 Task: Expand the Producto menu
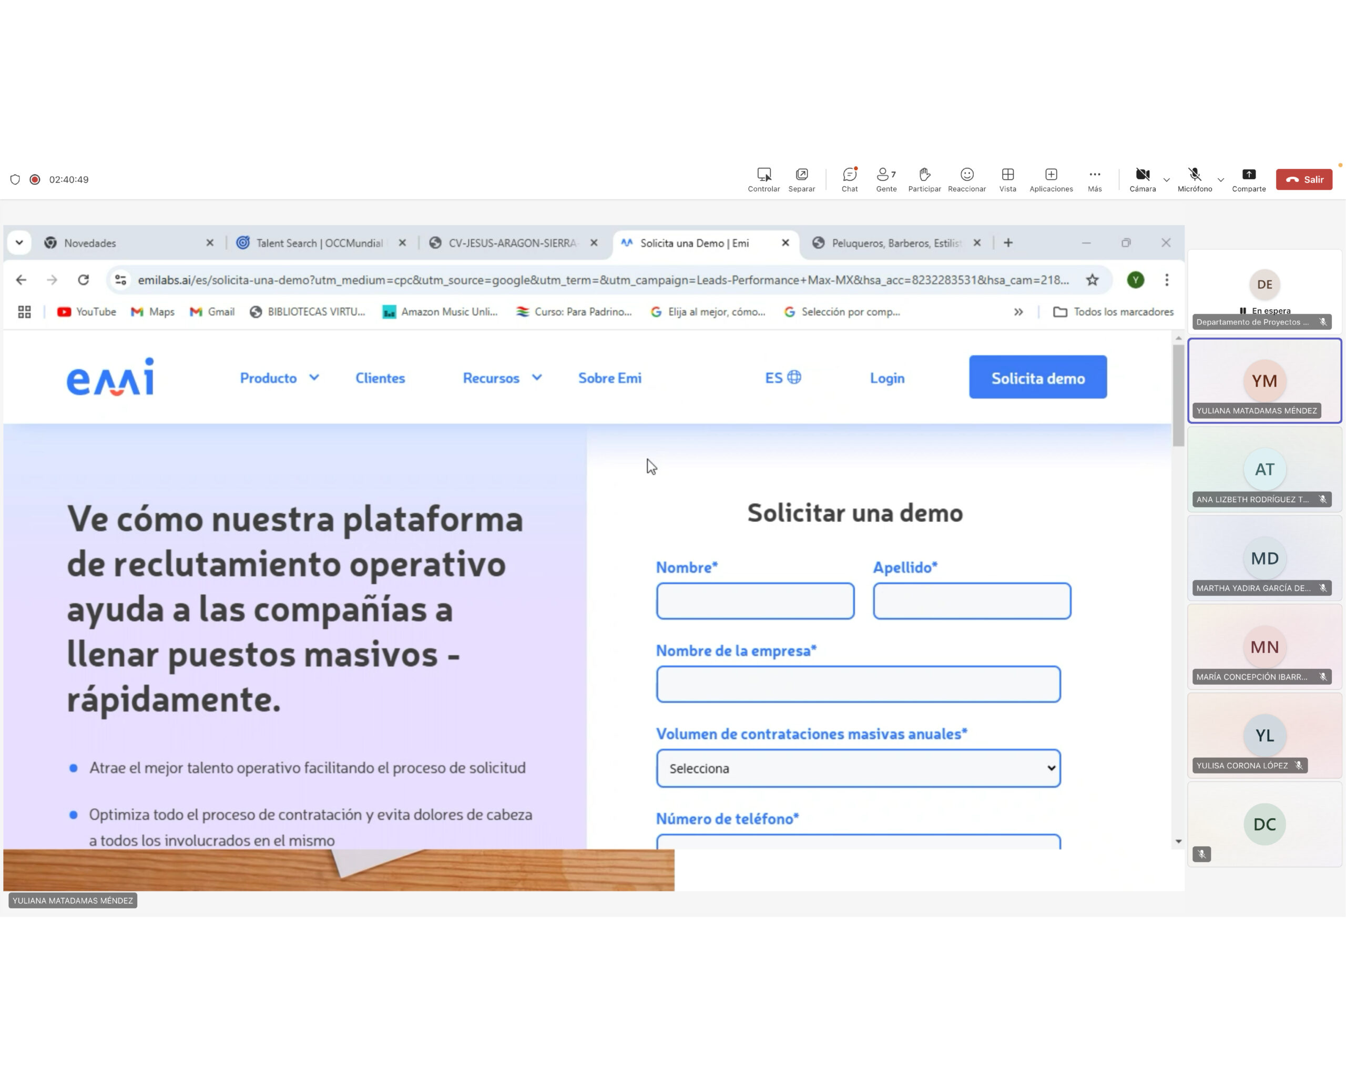pyautogui.click(x=280, y=378)
